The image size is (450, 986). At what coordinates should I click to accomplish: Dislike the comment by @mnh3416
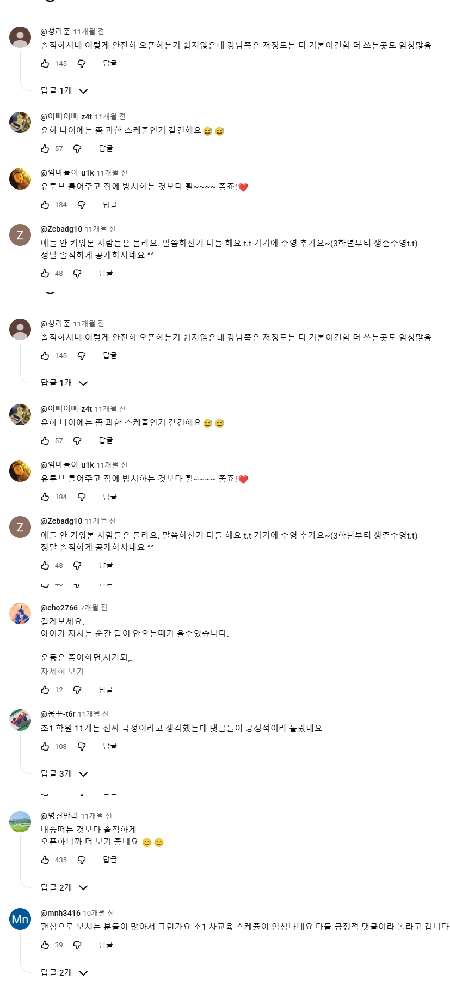pyautogui.click(x=77, y=945)
